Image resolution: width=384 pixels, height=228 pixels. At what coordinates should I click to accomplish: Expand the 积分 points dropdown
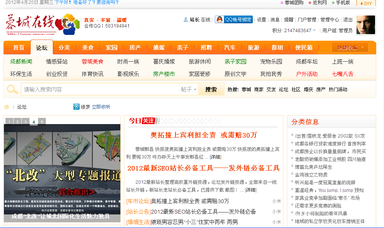pyautogui.click(x=294, y=30)
